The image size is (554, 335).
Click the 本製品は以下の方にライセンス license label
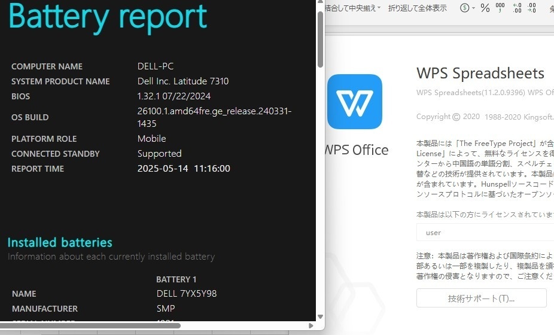[x=485, y=215]
